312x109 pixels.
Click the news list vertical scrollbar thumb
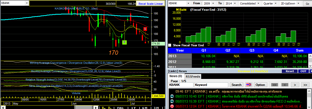(309, 95)
